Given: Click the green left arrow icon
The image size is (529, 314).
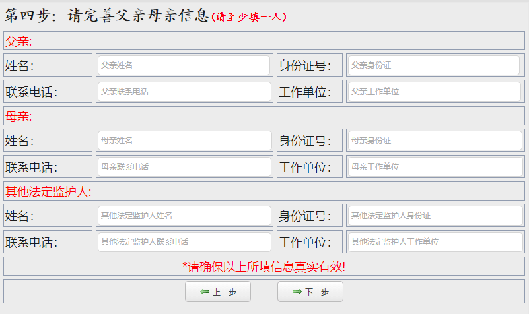Looking at the screenshot, I should (x=204, y=292).
